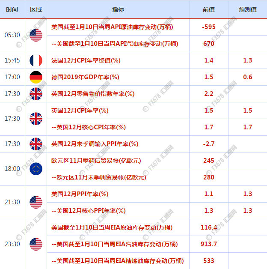The width and height of the screenshot is (267, 269).
Task: Click the 时间 column header
Action: pyautogui.click(x=12, y=9)
